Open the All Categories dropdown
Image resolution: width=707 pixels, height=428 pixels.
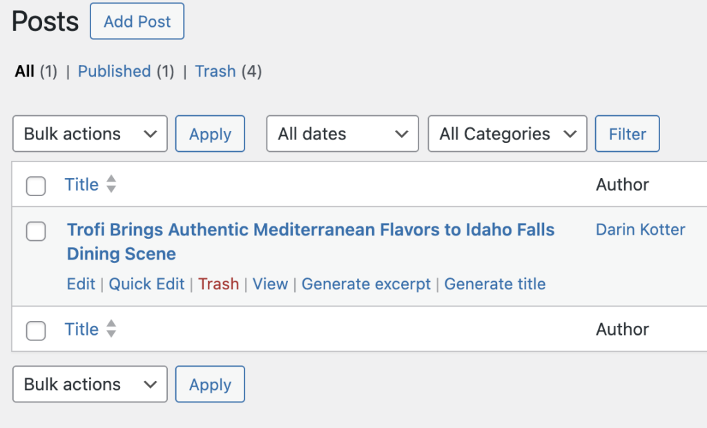coord(507,133)
